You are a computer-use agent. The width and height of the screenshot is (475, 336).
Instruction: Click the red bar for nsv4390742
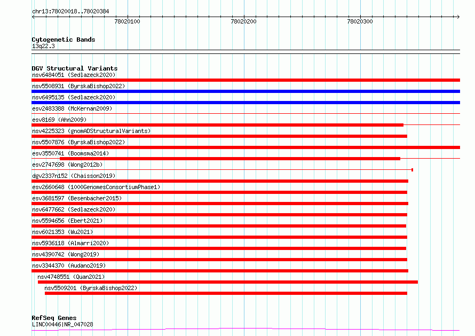coord(219,260)
